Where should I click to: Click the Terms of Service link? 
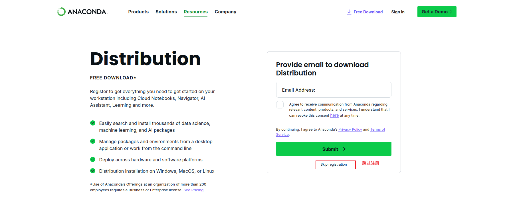330,132
